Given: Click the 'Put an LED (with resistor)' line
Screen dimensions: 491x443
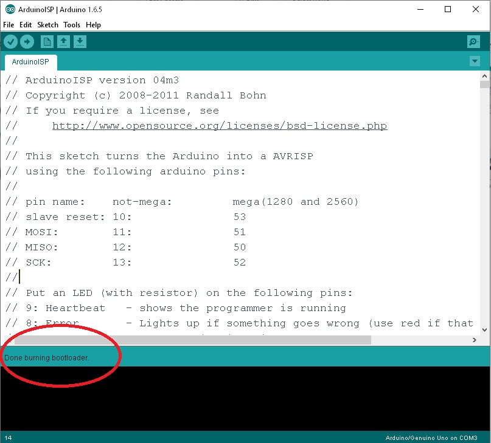Looking at the screenshot, I should (x=179, y=293).
